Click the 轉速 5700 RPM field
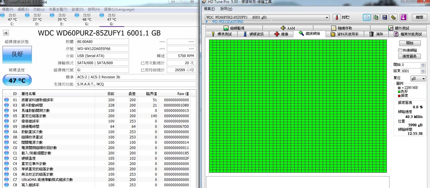 coord(181,56)
